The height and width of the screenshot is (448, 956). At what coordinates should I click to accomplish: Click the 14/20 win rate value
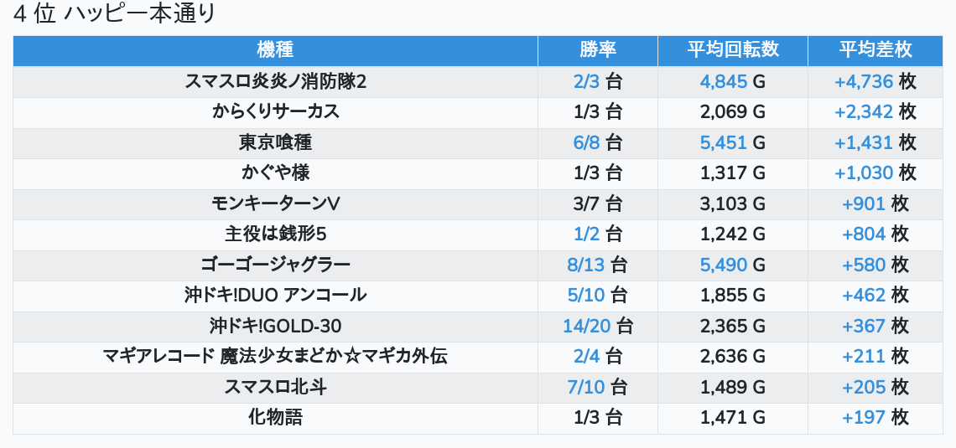point(587,326)
